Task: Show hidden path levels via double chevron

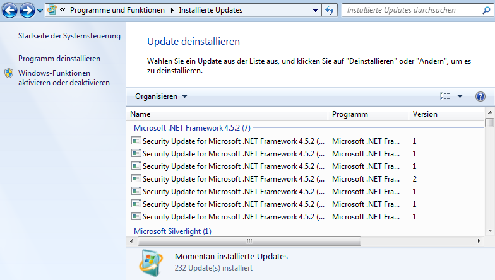Action: (63, 10)
